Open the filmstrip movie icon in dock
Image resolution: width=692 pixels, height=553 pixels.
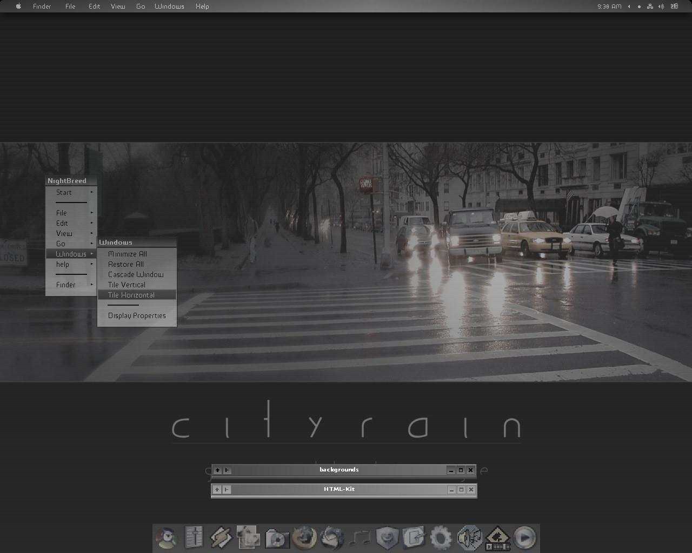point(497,538)
